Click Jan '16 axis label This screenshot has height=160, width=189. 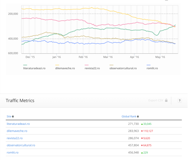click(57, 57)
